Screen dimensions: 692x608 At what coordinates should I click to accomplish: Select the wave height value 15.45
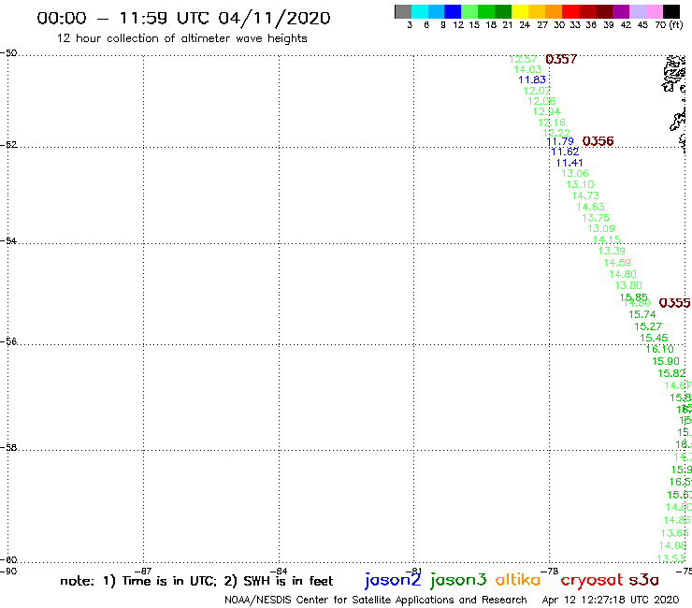pyautogui.click(x=654, y=339)
